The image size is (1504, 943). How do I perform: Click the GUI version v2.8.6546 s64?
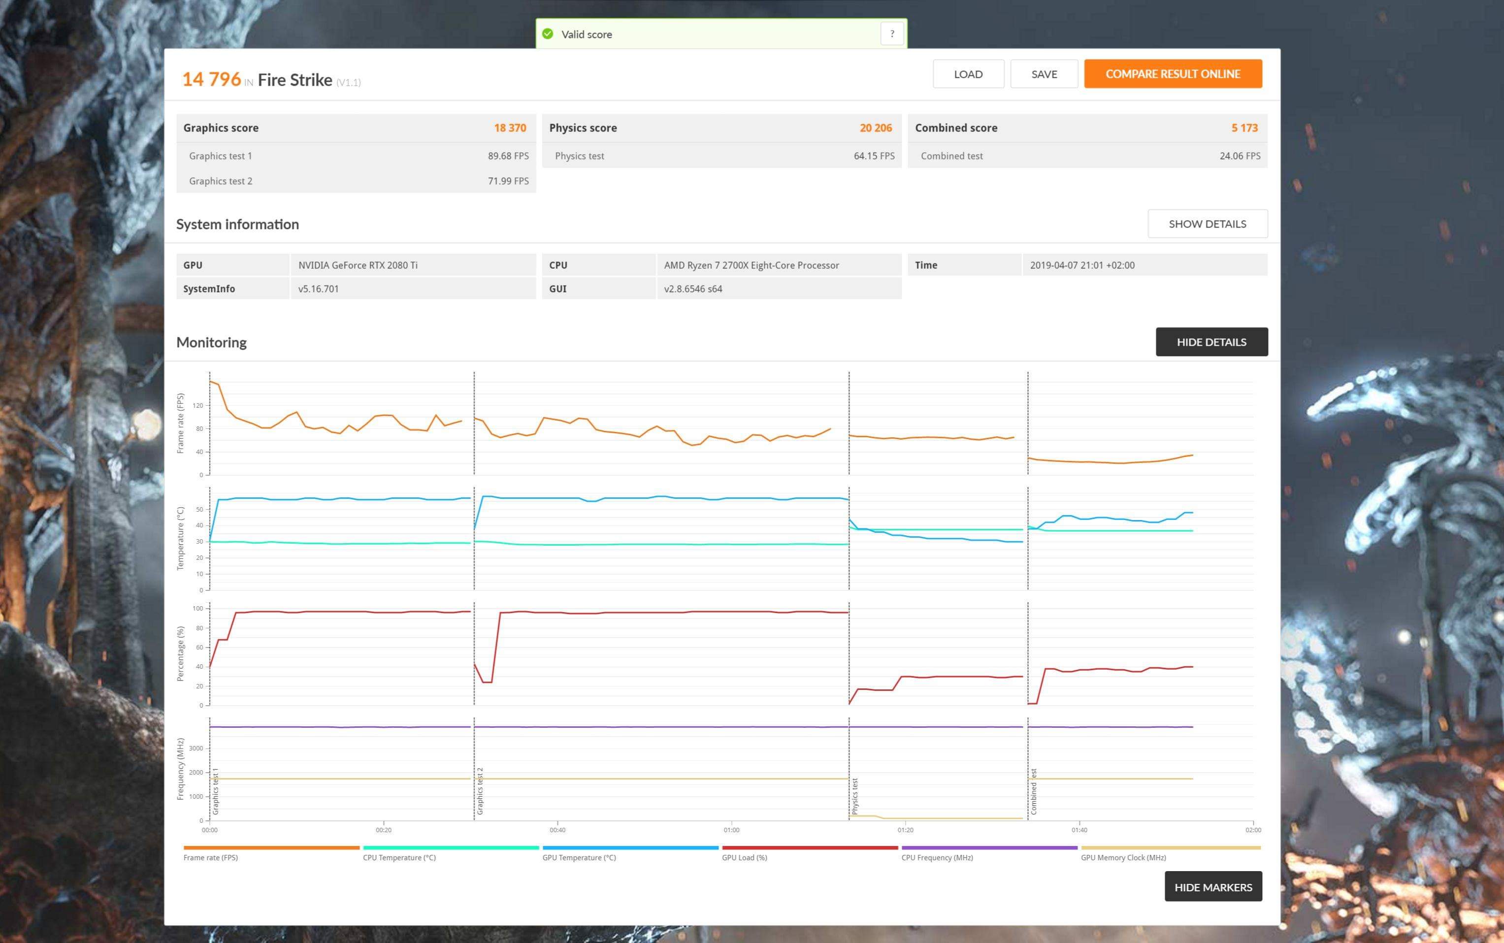click(x=693, y=289)
